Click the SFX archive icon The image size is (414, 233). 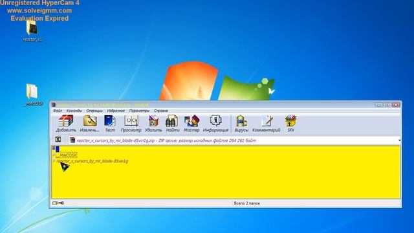coord(290,124)
